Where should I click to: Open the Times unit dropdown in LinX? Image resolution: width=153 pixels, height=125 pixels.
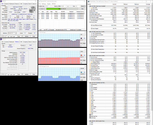coord(83,6)
